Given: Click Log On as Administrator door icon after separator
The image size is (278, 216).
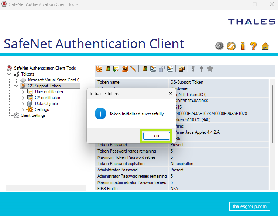Looking at the screenshot, I should coord(145,69).
